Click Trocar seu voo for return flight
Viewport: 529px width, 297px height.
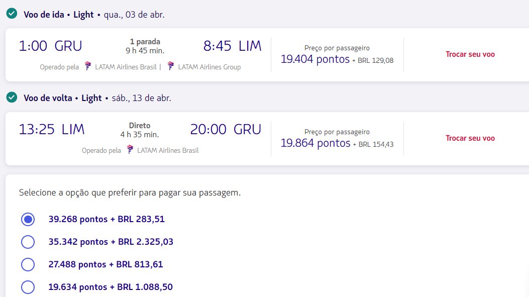[x=470, y=138]
